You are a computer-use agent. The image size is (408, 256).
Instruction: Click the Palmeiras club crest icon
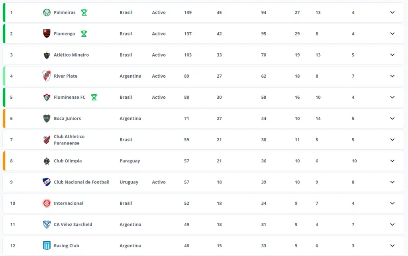47,12
